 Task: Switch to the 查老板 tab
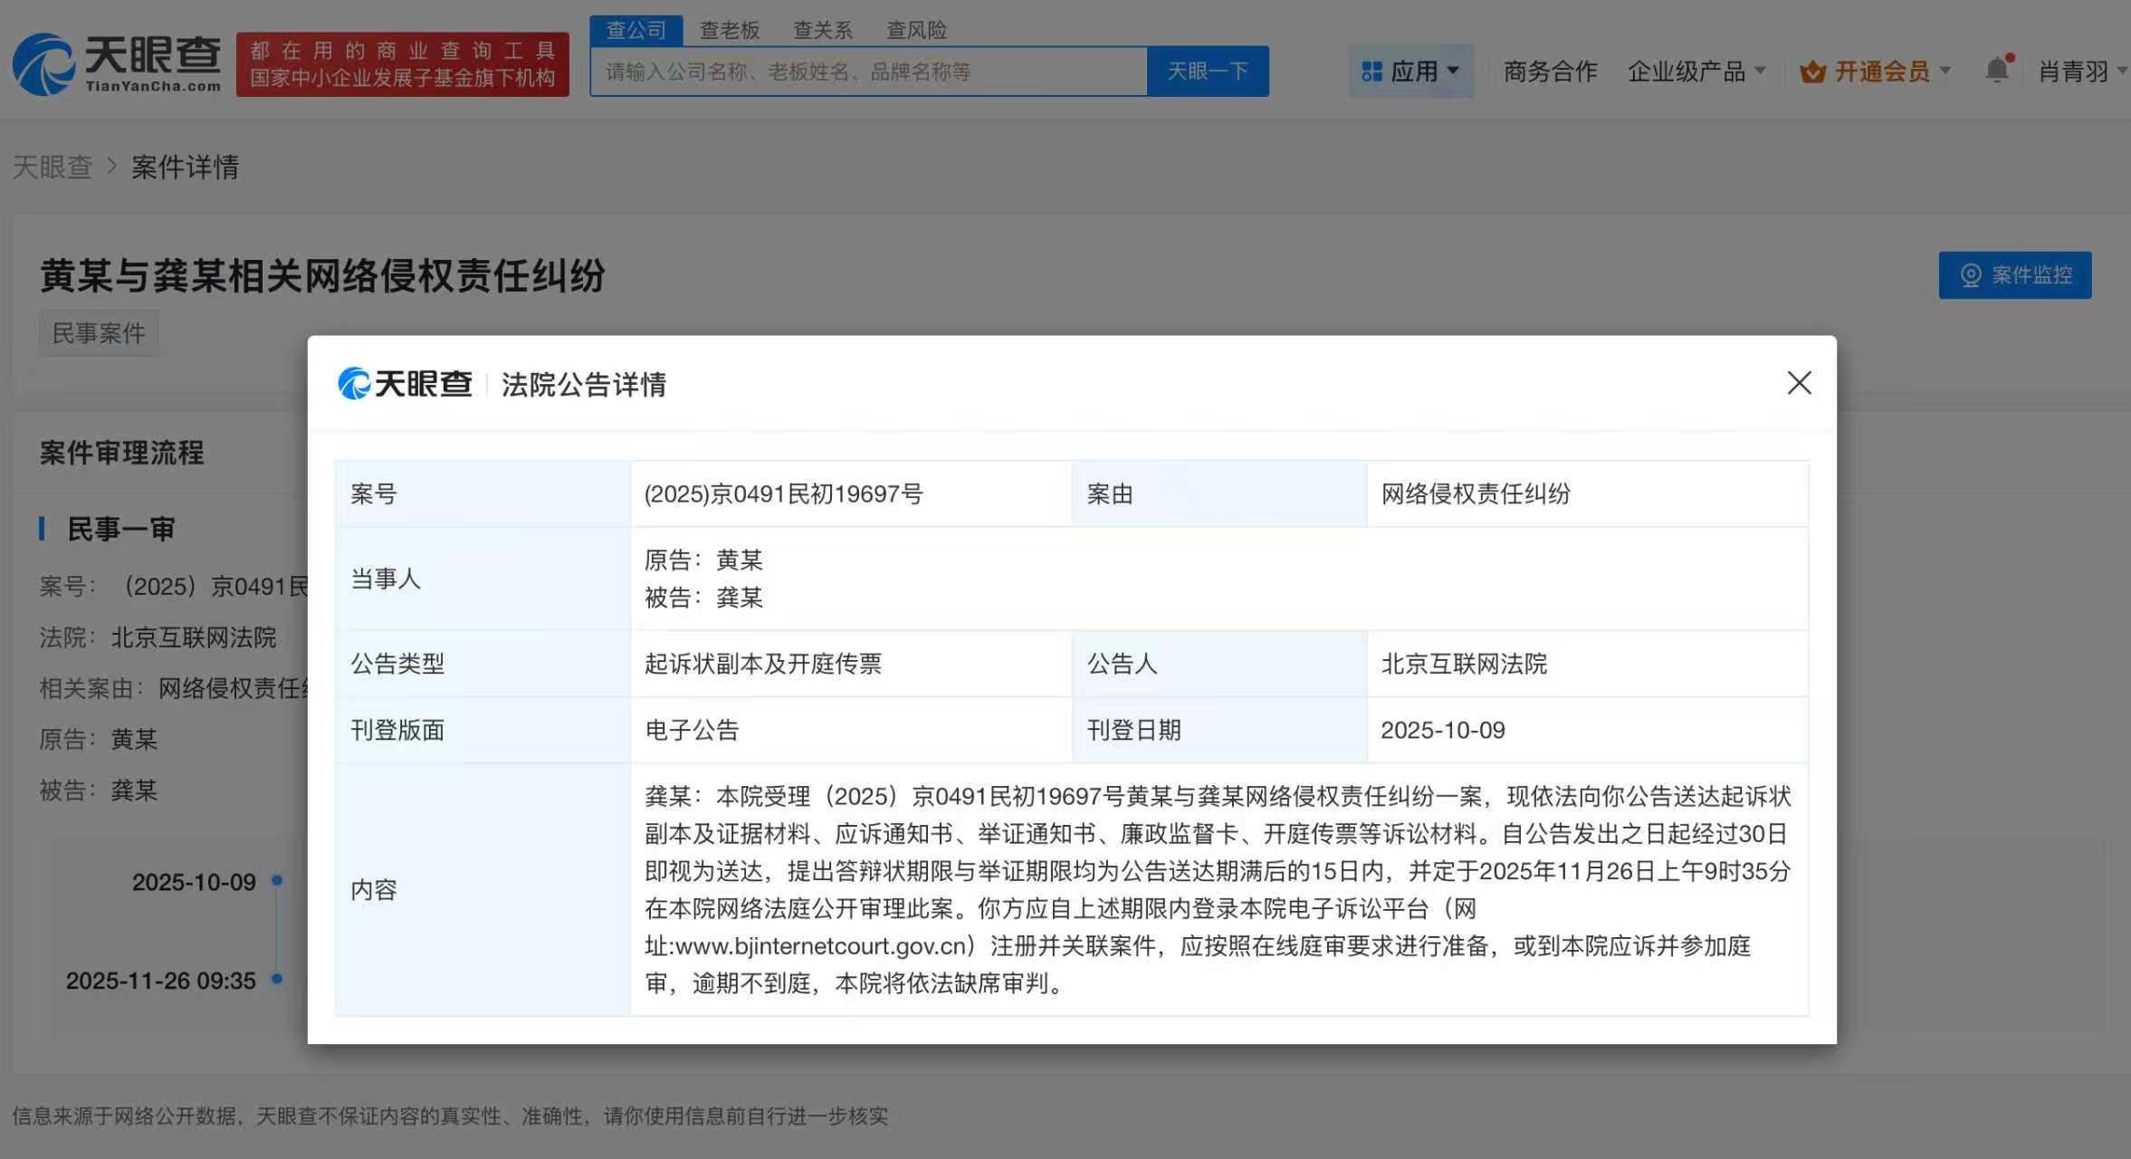pyautogui.click(x=730, y=30)
